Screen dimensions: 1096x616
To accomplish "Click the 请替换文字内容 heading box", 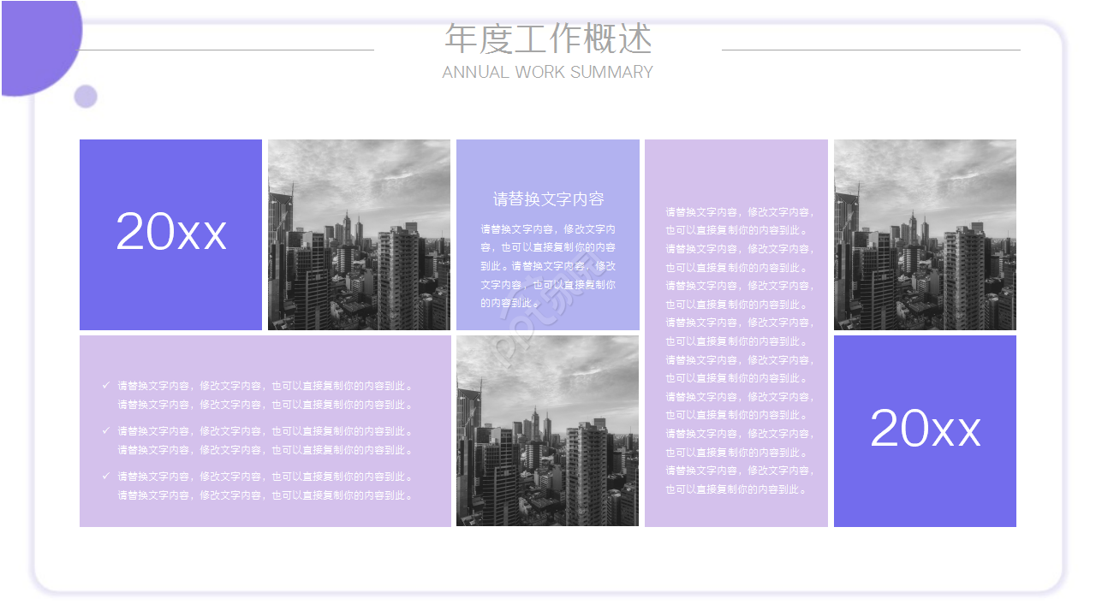I will (548, 198).
